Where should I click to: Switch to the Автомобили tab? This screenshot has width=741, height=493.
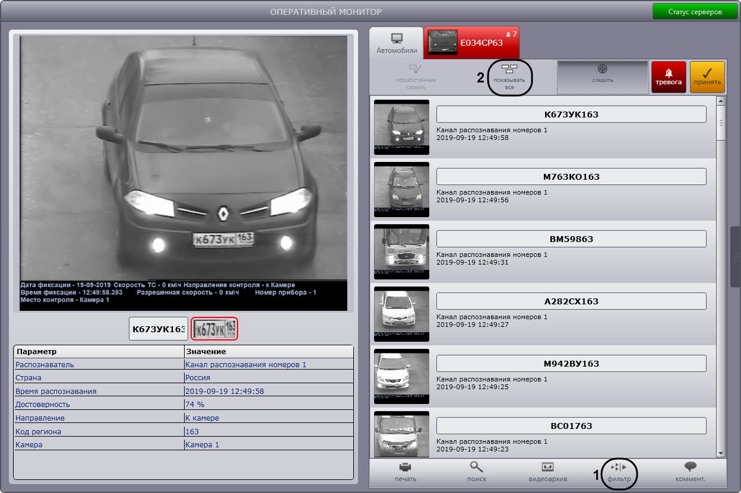[396, 43]
